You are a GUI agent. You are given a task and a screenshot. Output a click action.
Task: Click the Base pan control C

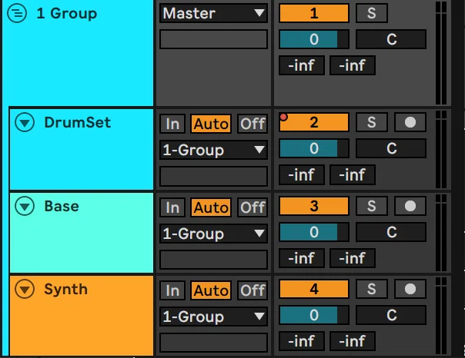tap(391, 232)
